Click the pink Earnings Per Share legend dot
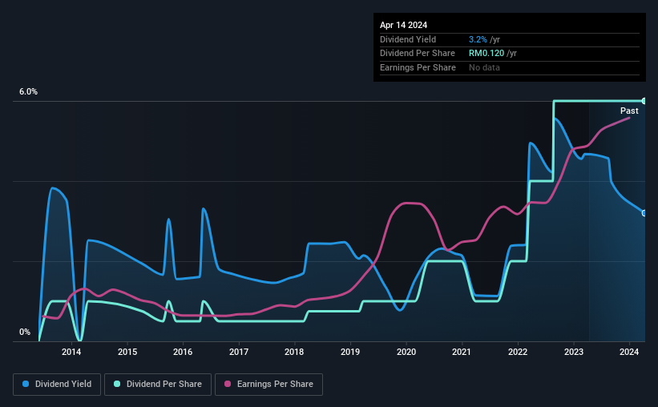Image resolution: width=658 pixels, height=407 pixels. click(x=228, y=384)
